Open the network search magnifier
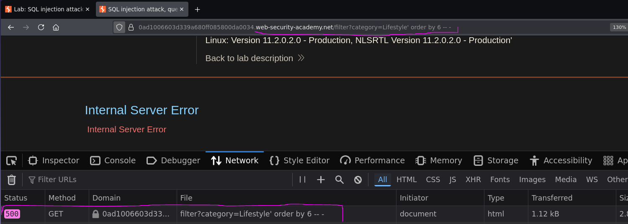Screen dimensions: 628x224 [x=340, y=180]
